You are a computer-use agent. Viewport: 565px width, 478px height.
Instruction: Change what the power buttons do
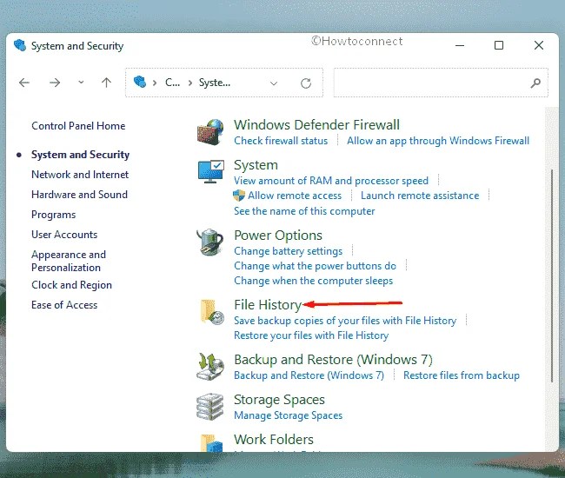pyautogui.click(x=315, y=266)
